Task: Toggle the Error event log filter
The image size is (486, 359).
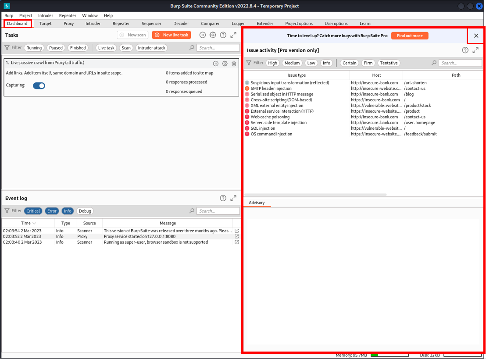Action: click(x=52, y=211)
